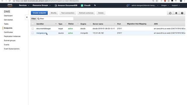Screen dimensions: 187x105
Task: Open the Get started page
Action: (x=8, y=20)
